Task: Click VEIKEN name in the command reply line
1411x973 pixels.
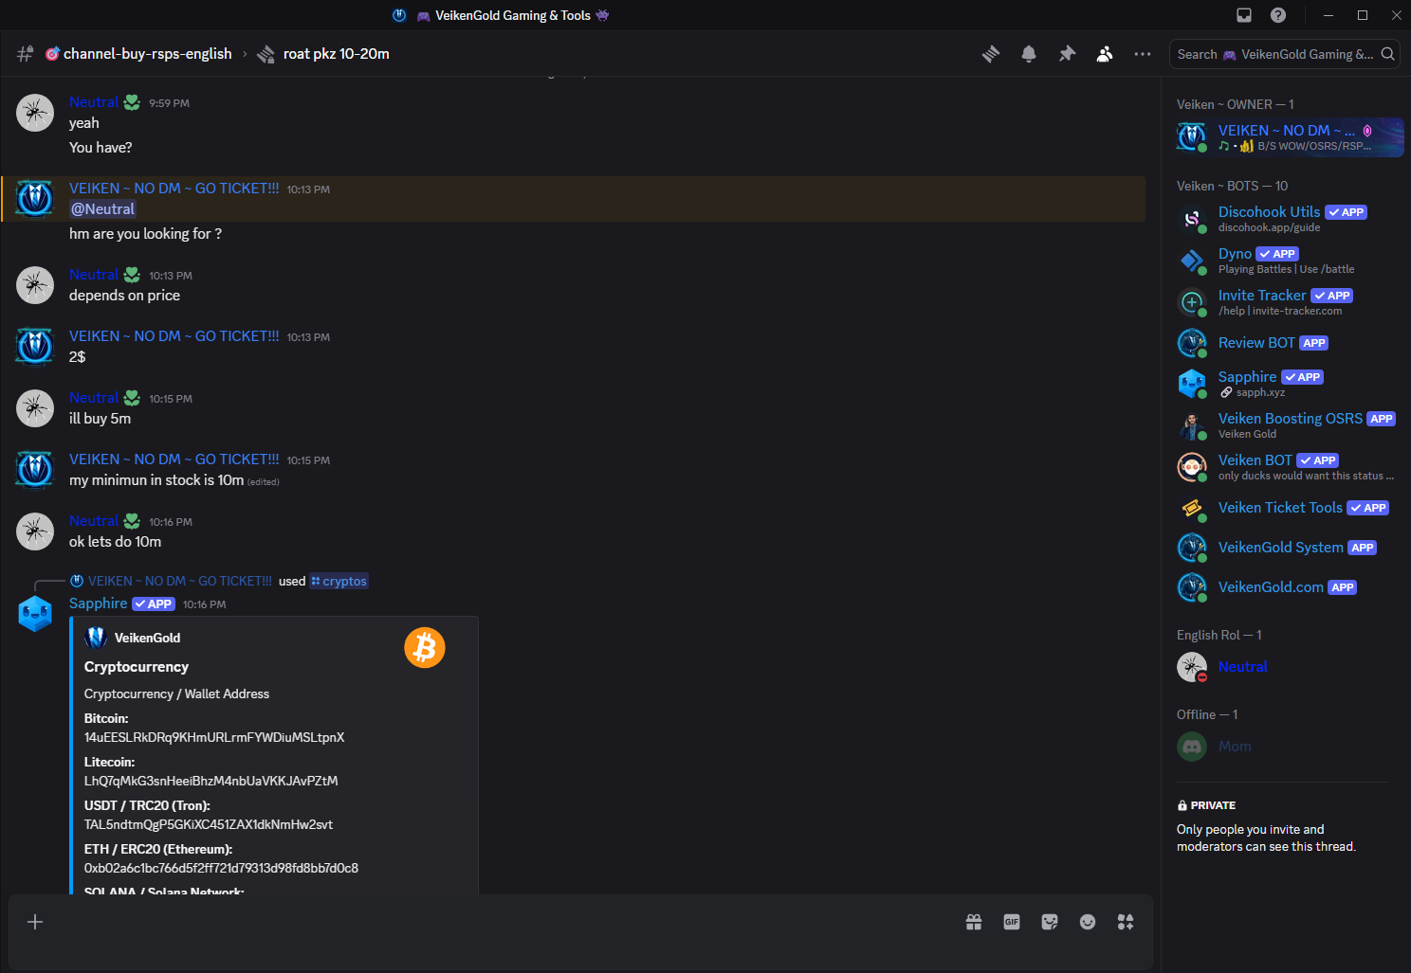Action: (x=180, y=581)
